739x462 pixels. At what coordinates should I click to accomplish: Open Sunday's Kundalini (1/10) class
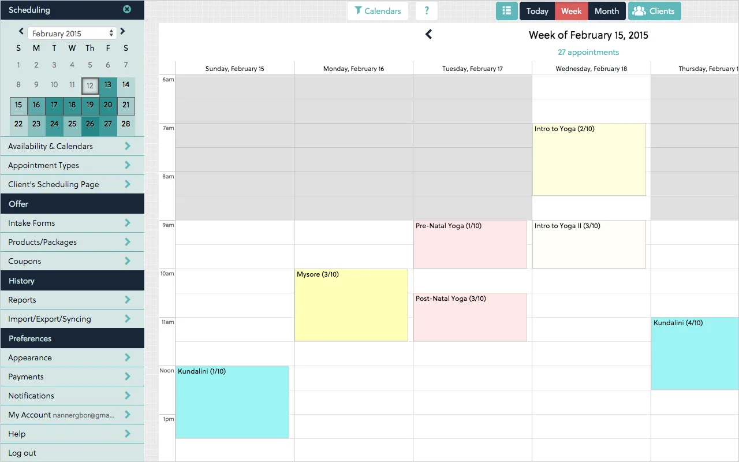[232, 402]
